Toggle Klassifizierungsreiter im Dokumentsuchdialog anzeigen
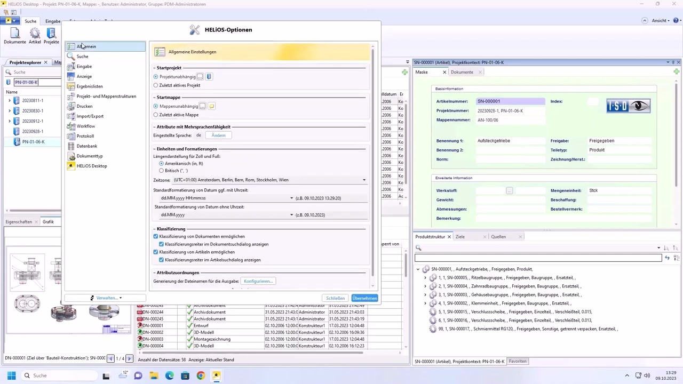 161,244
